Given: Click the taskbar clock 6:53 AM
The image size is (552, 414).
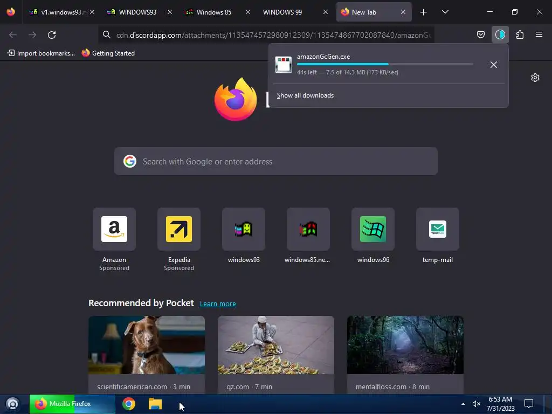Looking at the screenshot, I should (501, 404).
